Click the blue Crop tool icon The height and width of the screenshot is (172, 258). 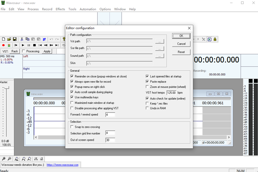(x=44, y=39)
